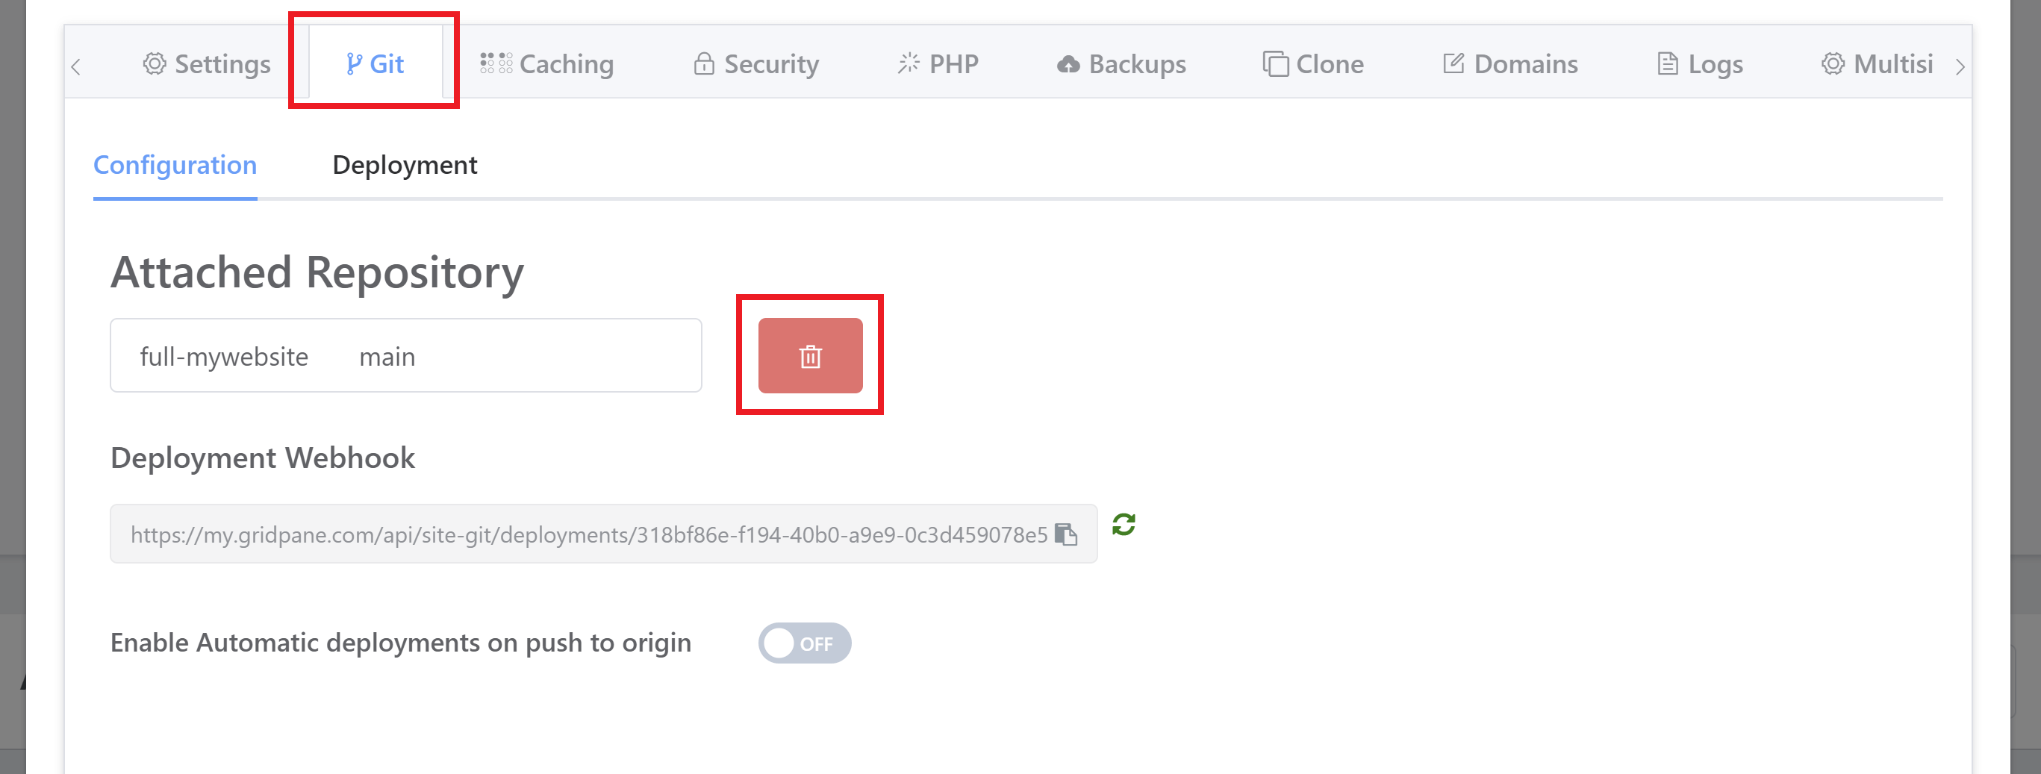The width and height of the screenshot is (2041, 774).
Task: Click the attached repository full-mywebsite field
Action: pos(405,356)
